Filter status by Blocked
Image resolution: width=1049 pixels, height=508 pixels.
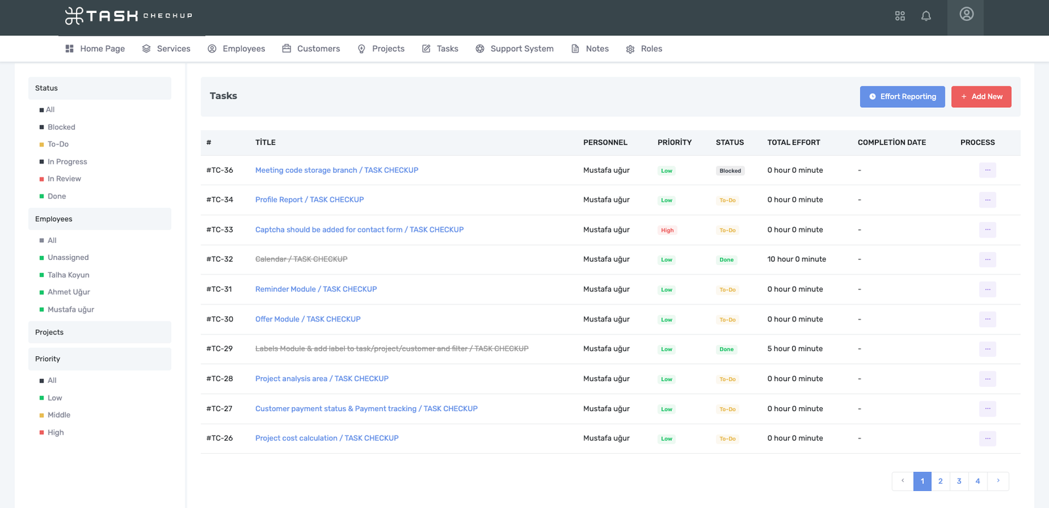61,127
